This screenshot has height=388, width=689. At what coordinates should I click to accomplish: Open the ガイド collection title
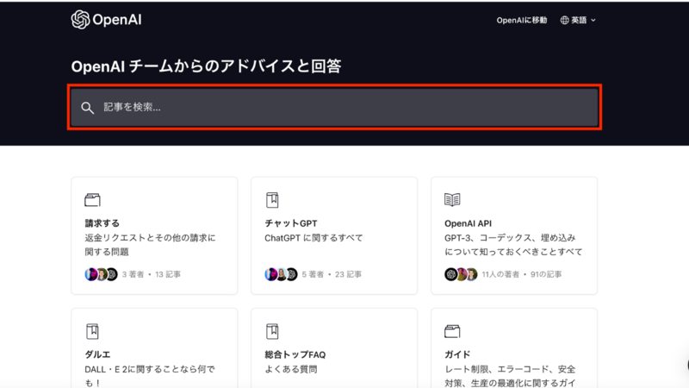[x=457, y=354]
